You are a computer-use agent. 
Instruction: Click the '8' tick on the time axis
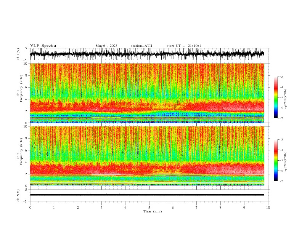pyautogui.click(x=220, y=207)
